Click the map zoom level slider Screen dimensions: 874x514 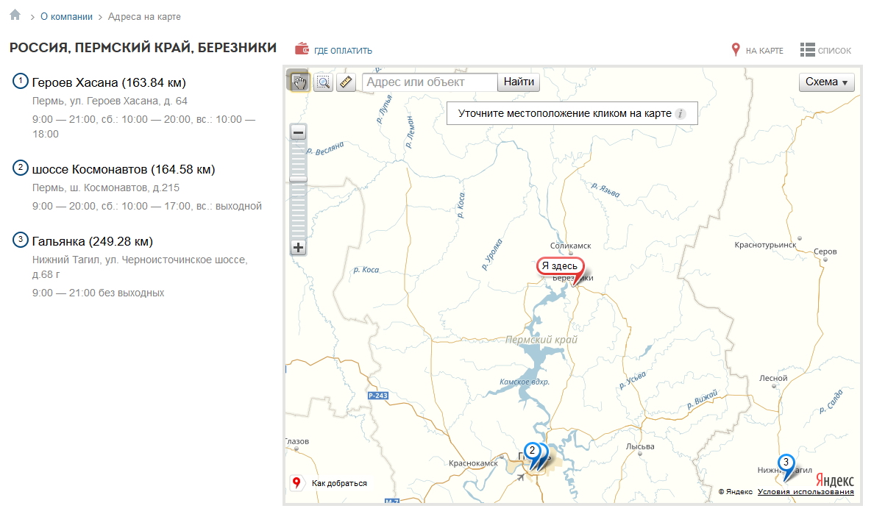pyautogui.click(x=298, y=179)
